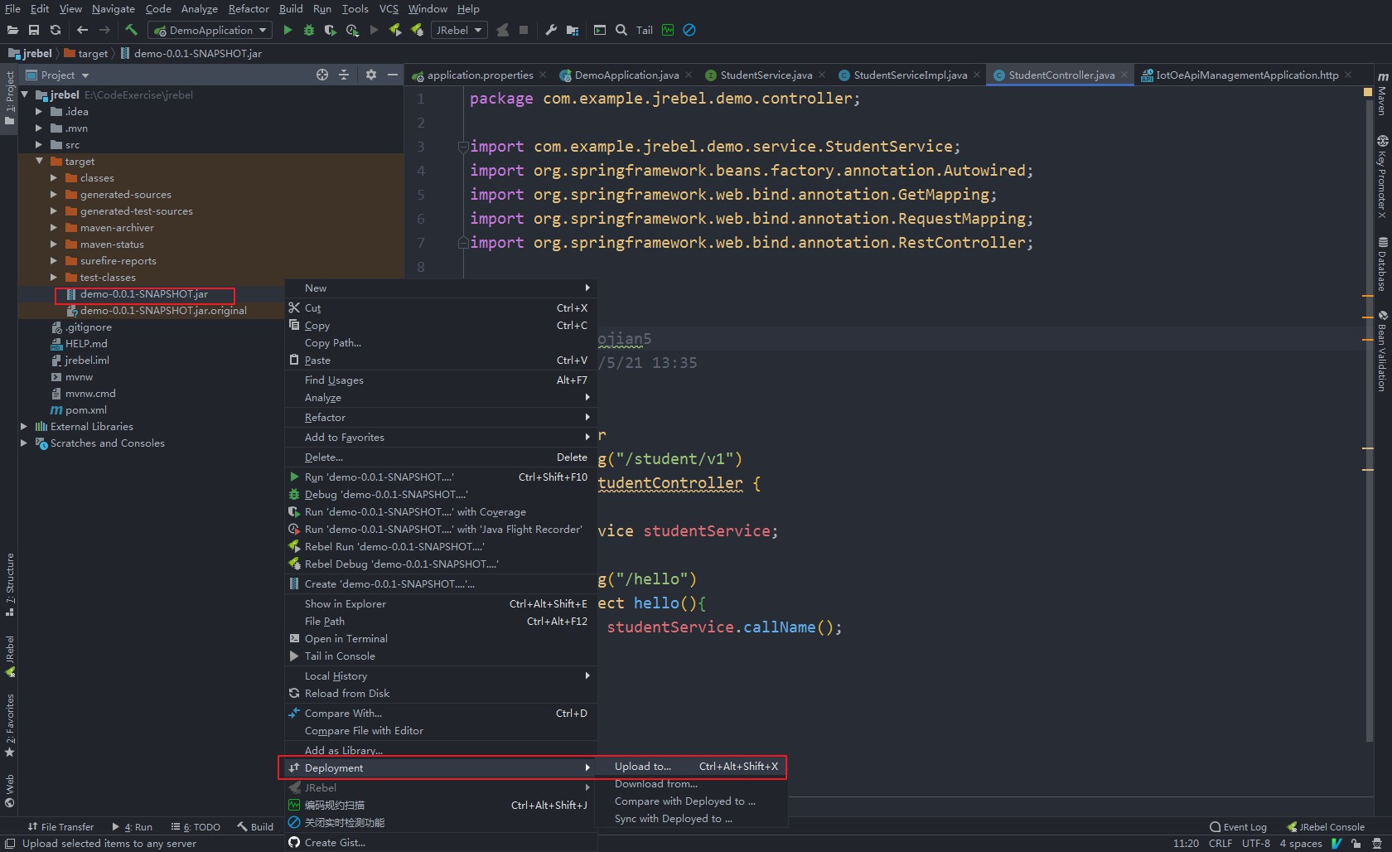
Task: Click the Build project hammer icon
Action: (x=131, y=30)
